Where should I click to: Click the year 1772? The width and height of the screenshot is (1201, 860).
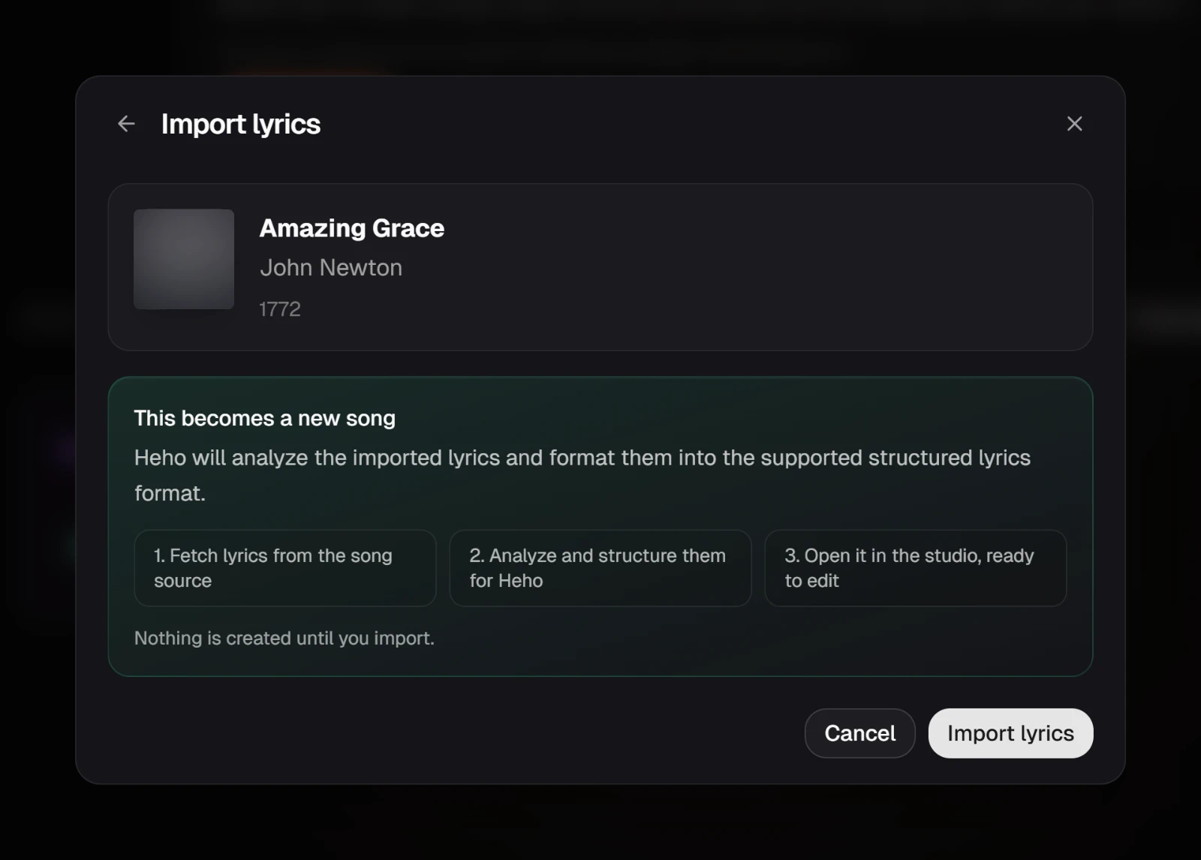click(x=280, y=309)
